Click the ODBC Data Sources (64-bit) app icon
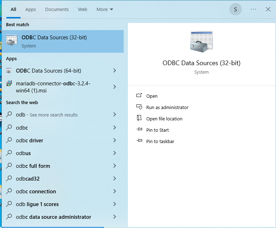Viewport: 276px width, 228px height. tap(9, 70)
